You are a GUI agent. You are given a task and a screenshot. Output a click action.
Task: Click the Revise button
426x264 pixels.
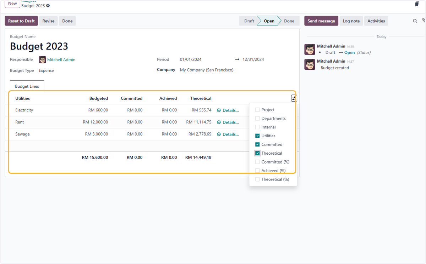pyautogui.click(x=48, y=21)
